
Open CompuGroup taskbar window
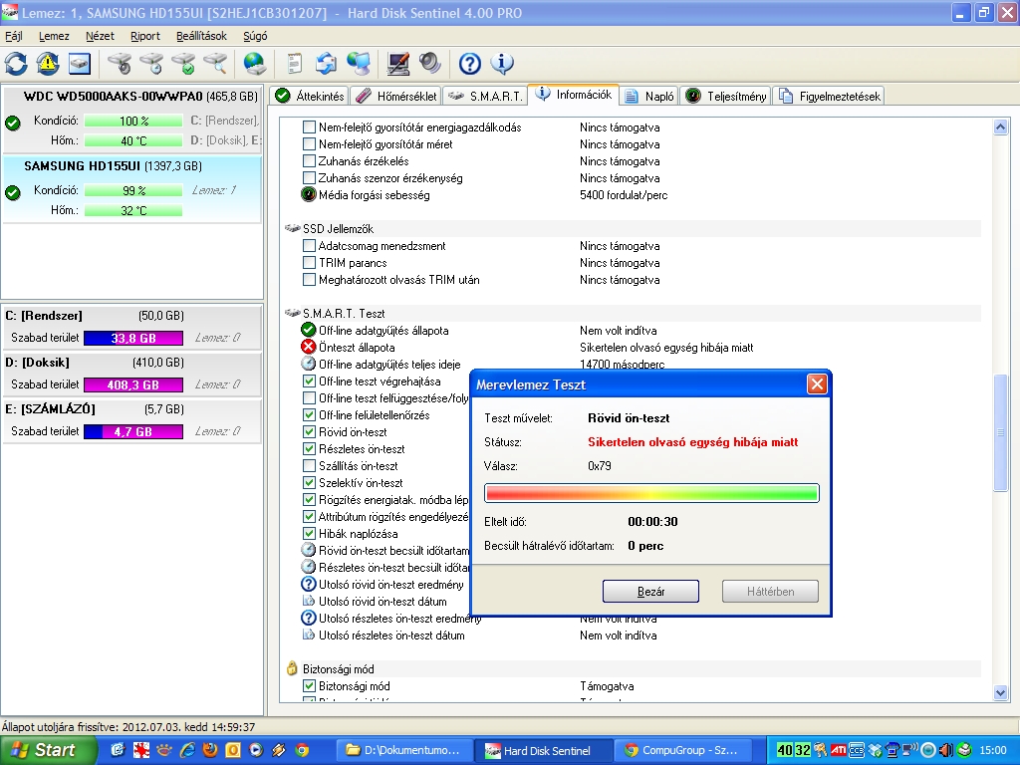[x=681, y=750]
